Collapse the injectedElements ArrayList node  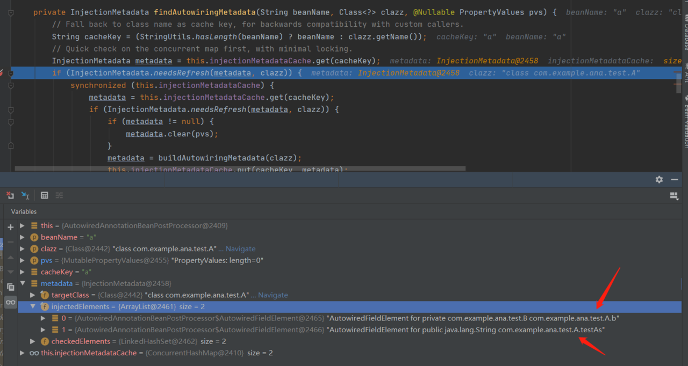(33, 306)
